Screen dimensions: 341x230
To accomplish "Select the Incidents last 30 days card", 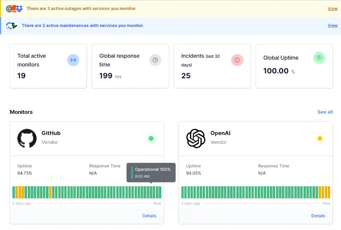I will pos(212,66).
